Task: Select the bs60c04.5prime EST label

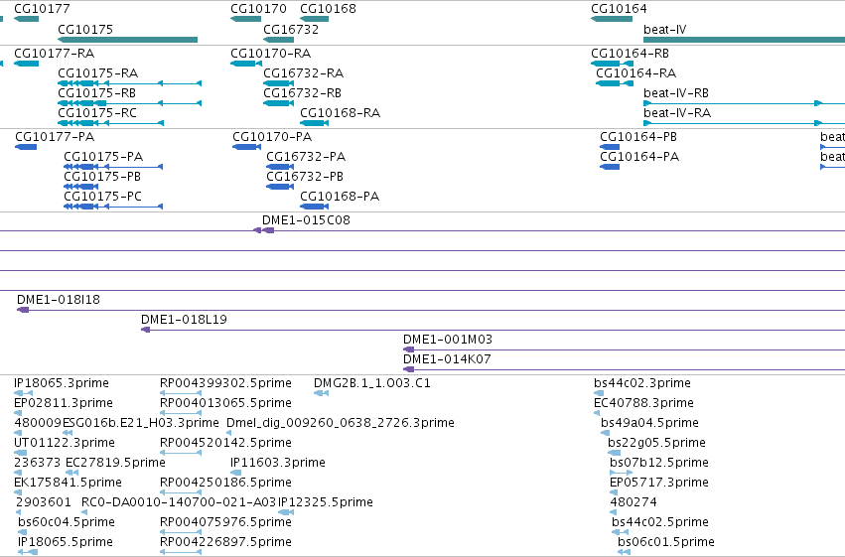Action: point(67,523)
